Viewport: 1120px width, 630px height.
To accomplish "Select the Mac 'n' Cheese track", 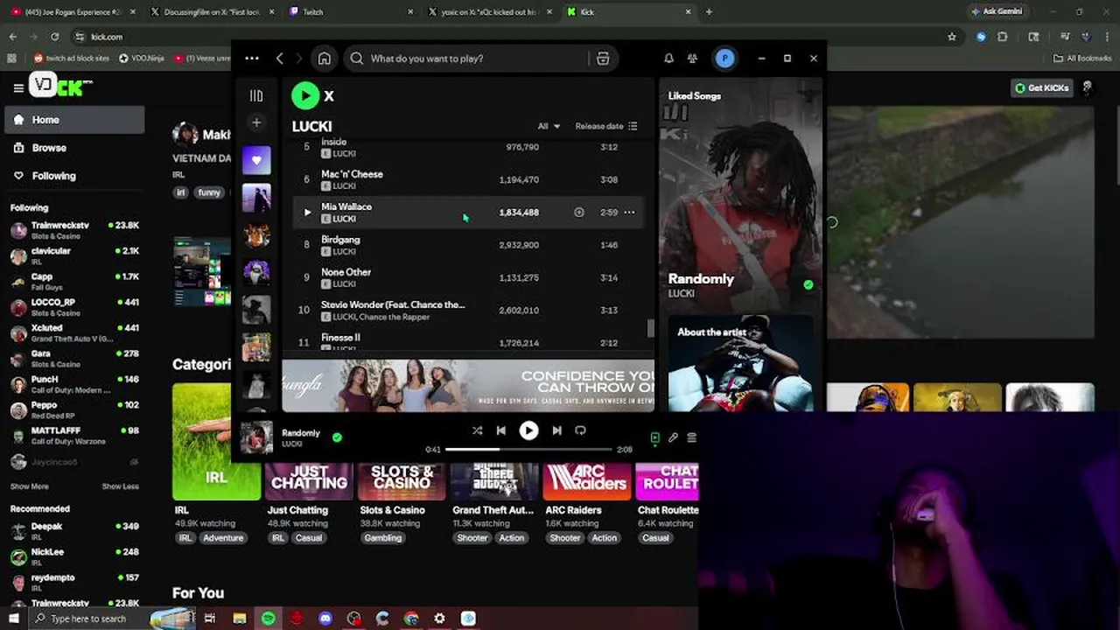I will (468, 179).
